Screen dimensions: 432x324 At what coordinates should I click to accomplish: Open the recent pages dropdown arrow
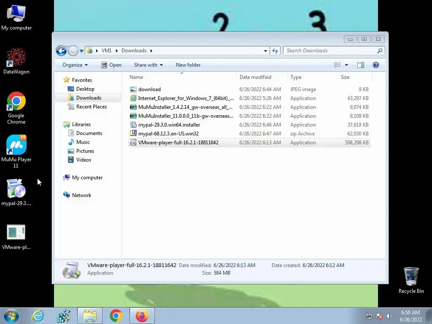81,51
